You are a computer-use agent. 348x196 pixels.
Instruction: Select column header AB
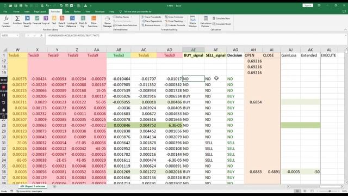119,50
